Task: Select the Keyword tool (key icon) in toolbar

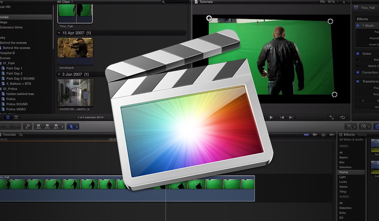Action: (x=28, y=126)
